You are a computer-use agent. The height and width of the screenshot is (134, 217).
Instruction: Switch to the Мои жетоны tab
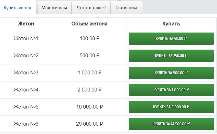(x=54, y=8)
